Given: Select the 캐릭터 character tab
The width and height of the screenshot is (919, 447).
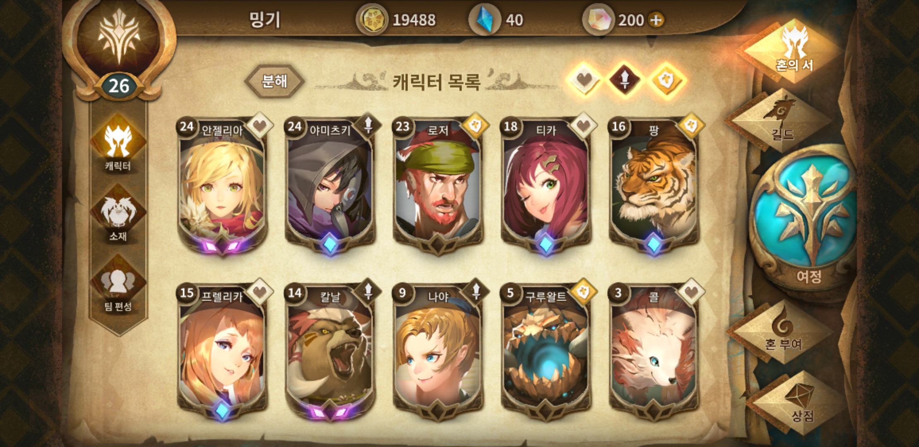Looking at the screenshot, I should (118, 144).
